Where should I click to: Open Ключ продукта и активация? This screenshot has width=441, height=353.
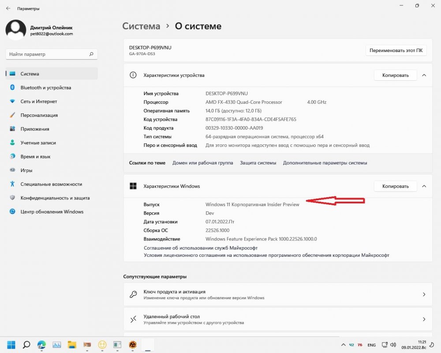click(x=277, y=294)
